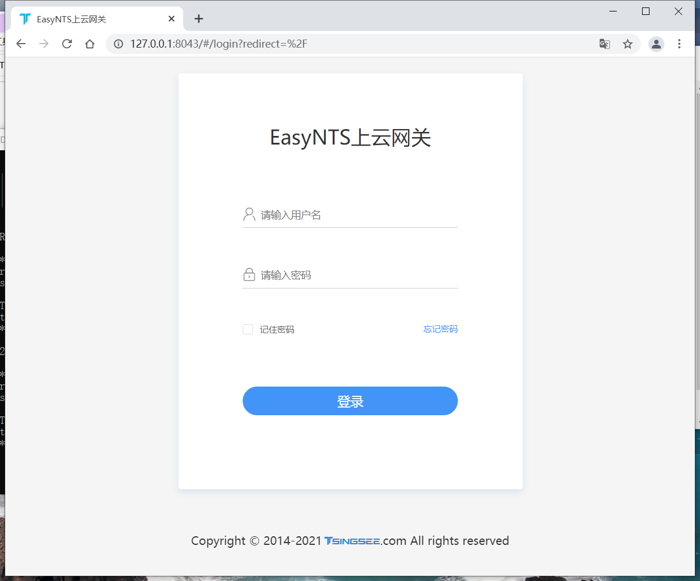Click the lock icon beside password field

pos(249,275)
